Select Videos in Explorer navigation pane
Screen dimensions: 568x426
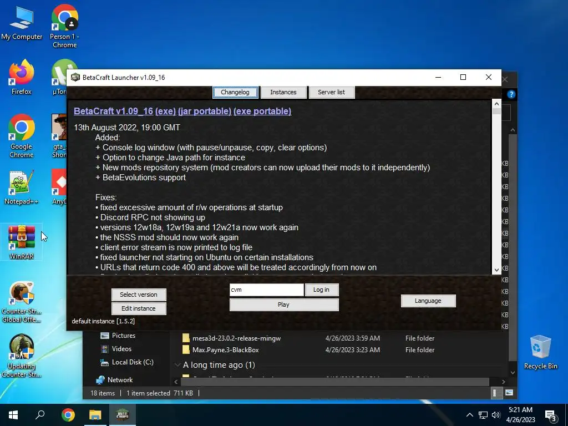click(116, 349)
